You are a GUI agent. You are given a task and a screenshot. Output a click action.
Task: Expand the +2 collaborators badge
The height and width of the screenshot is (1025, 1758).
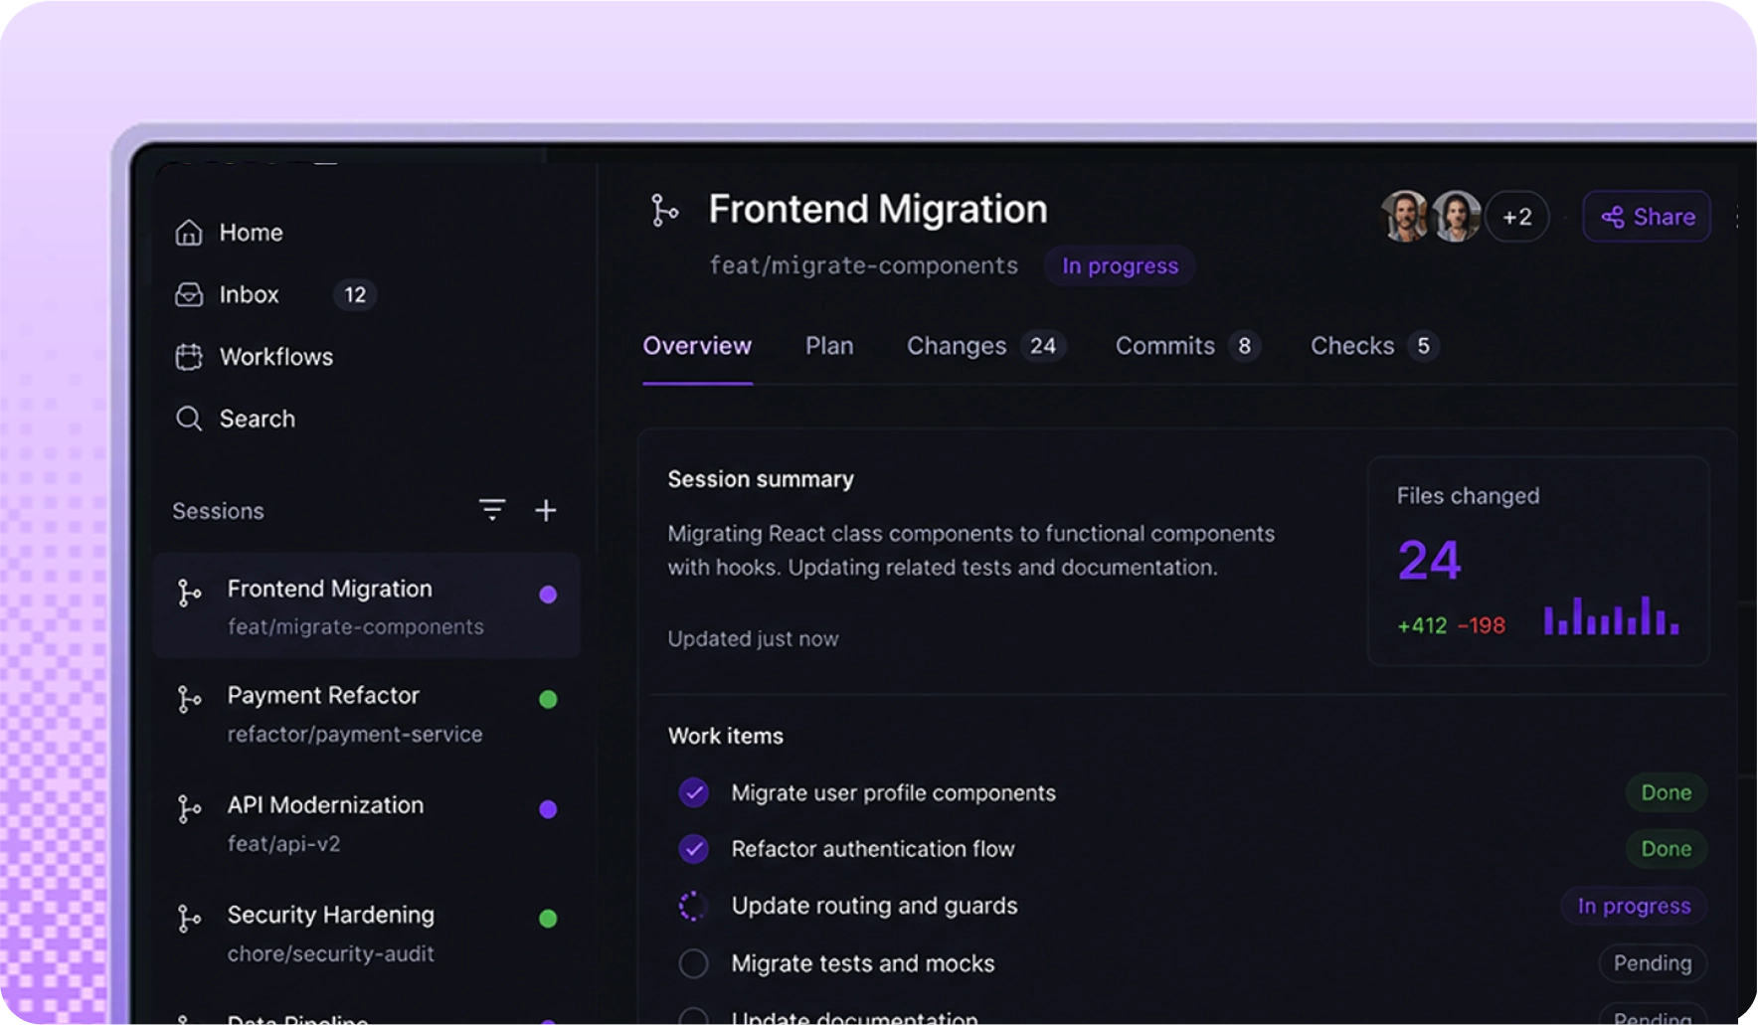1517,217
